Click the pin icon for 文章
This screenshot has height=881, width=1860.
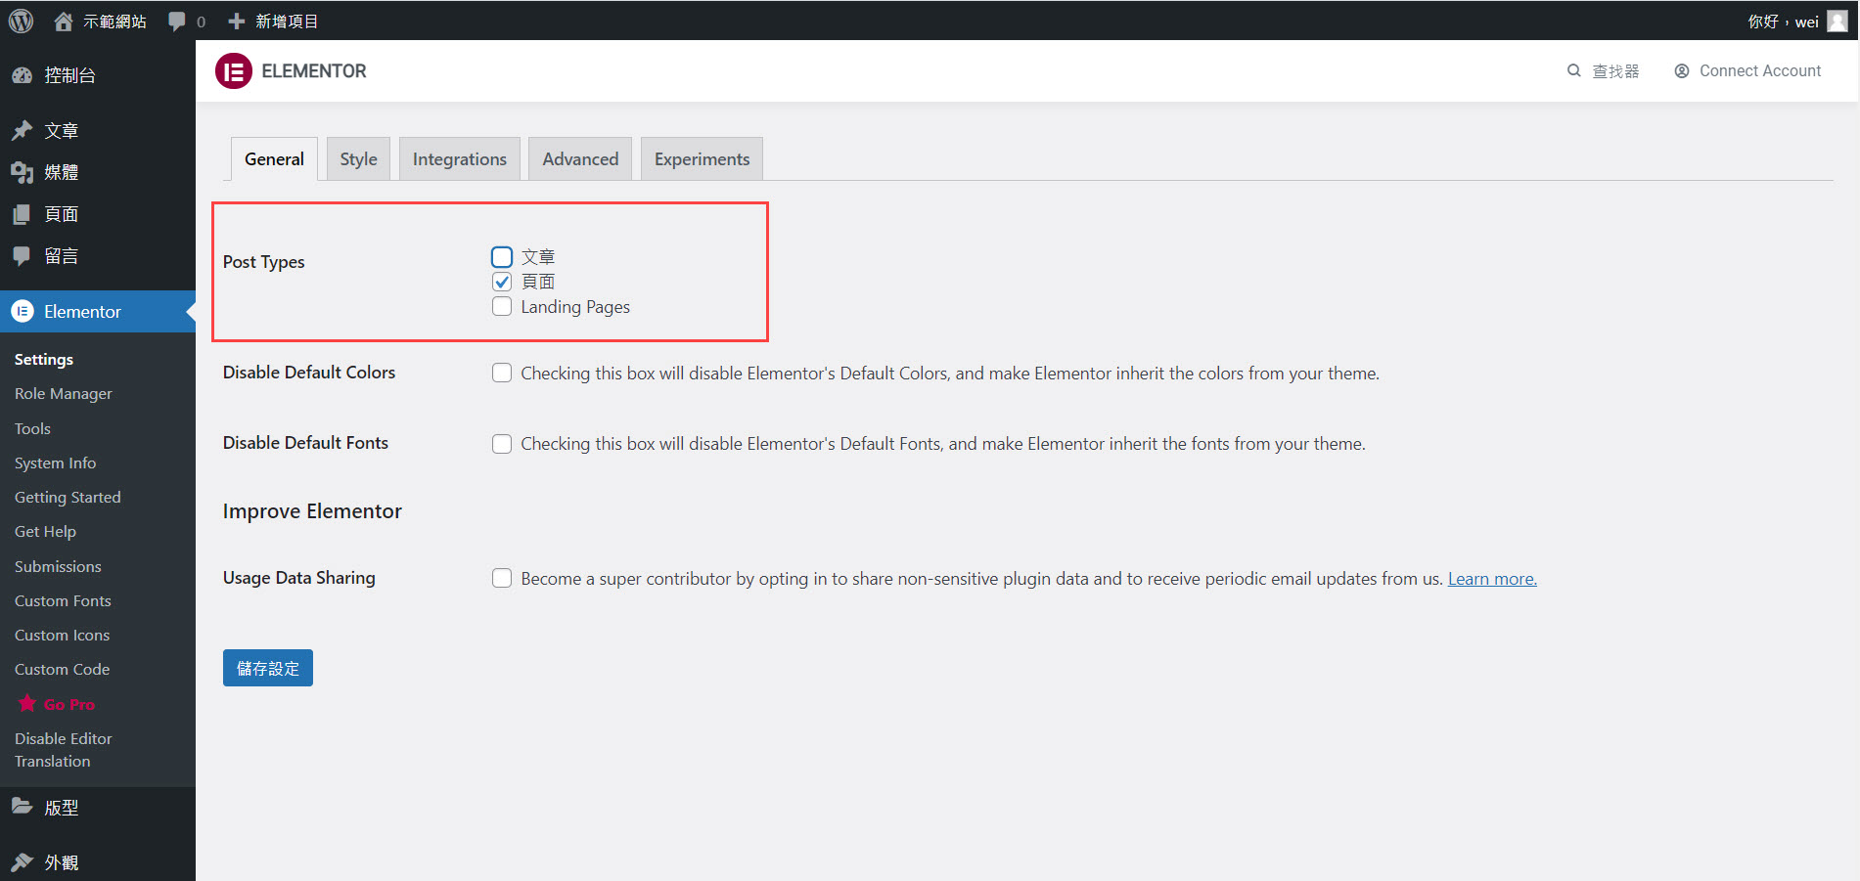pos(22,130)
